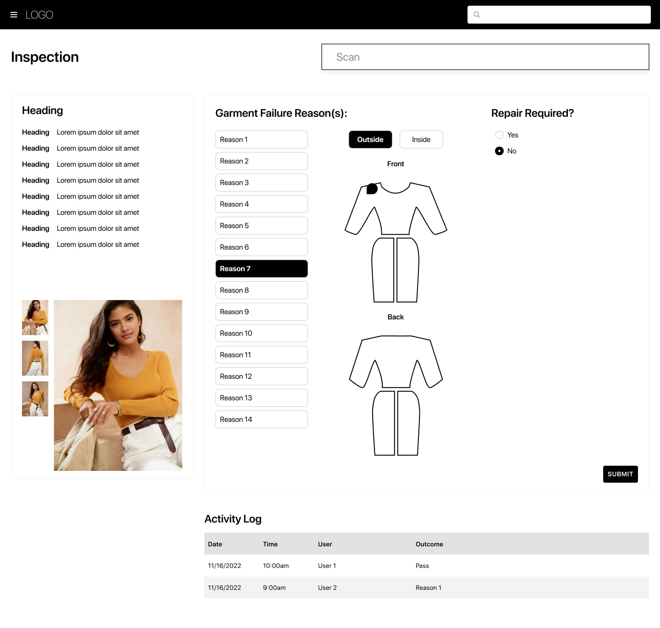Focus the top header search box

(564, 15)
